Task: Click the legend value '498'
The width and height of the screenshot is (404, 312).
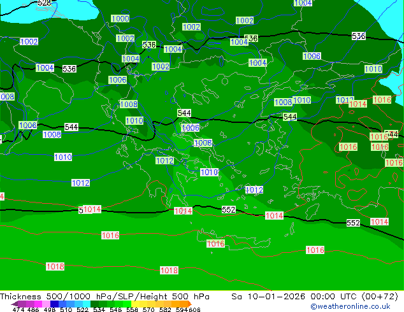Action: tap(50, 309)
